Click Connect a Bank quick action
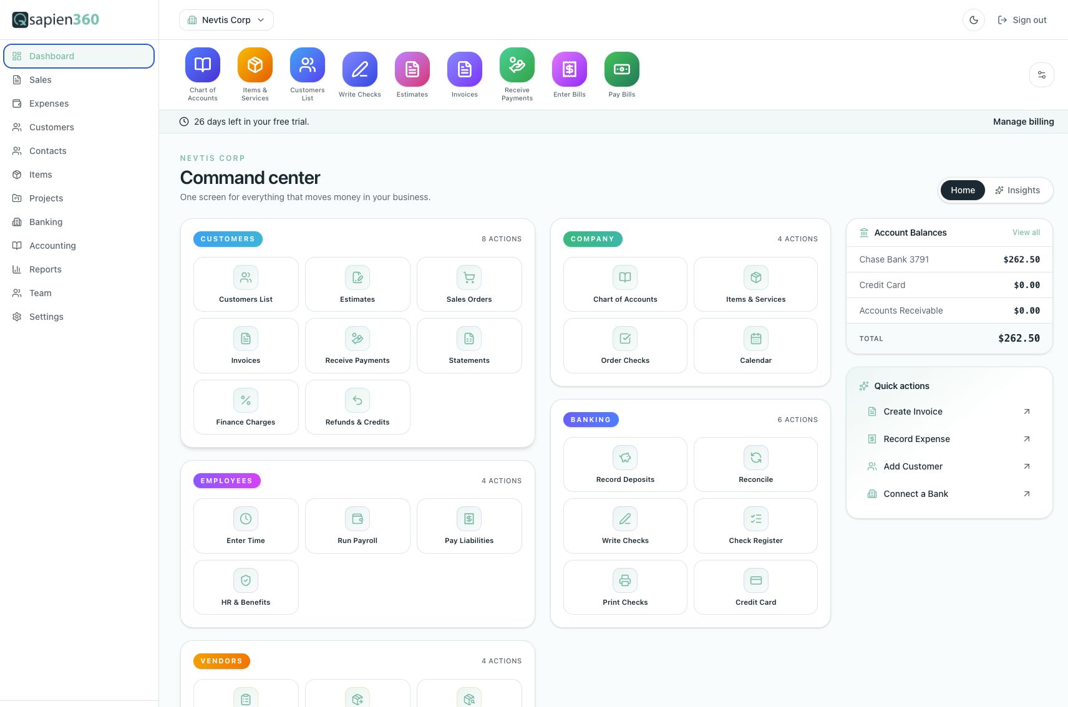The width and height of the screenshot is (1068, 707). (x=949, y=494)
